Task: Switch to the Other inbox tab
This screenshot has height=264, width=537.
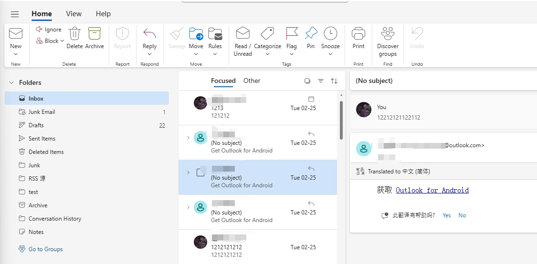Action: (x=252, y=81)
